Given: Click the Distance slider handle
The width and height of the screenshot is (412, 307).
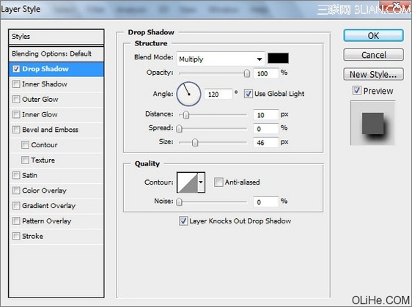Looking at the screenshot, I should pyautogui.click(x=186, y=115).
